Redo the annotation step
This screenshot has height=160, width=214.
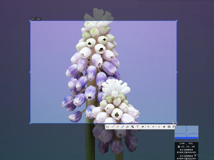(x=153, y=127)
